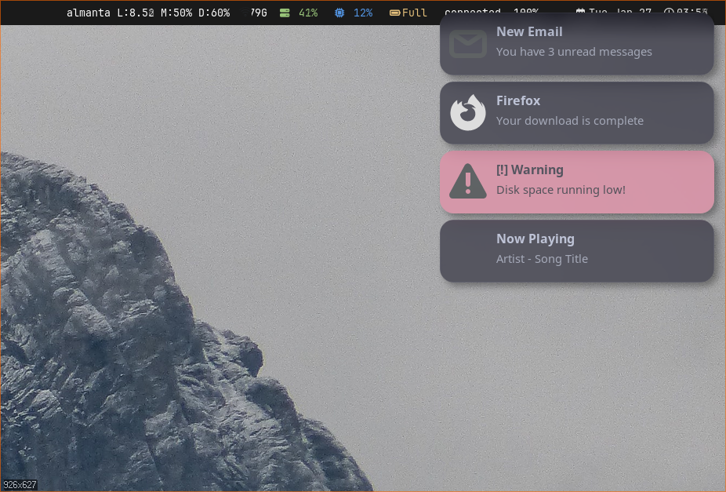Click the warning triangle icon on the Warning alert
726x492 pixels.
point(468,181)
